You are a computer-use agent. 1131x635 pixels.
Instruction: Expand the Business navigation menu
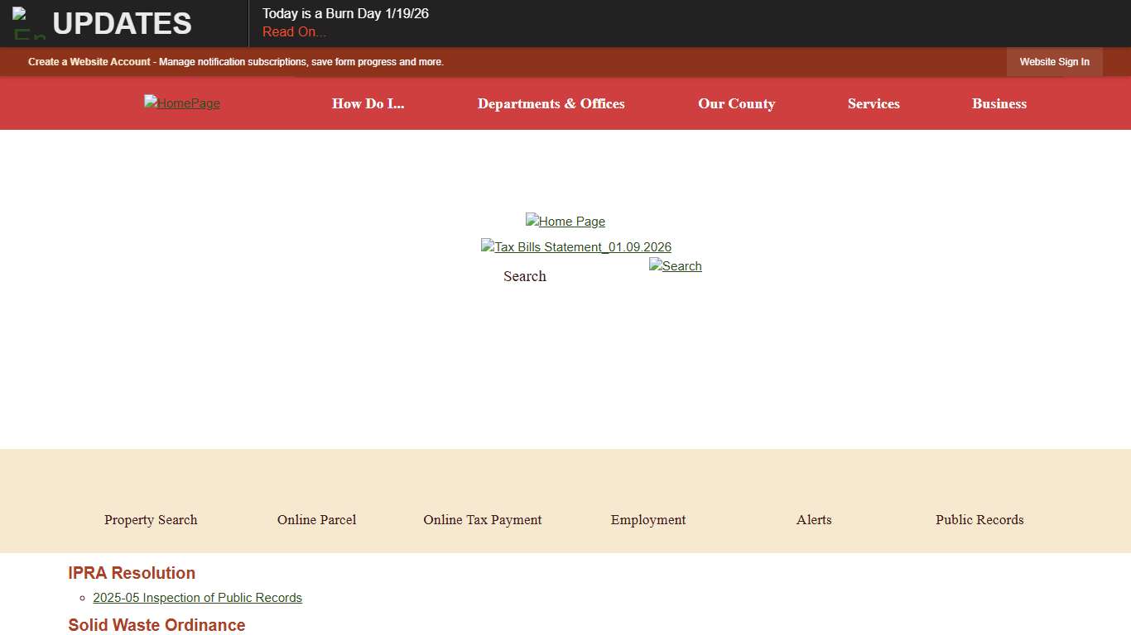[x=999, y=103]
